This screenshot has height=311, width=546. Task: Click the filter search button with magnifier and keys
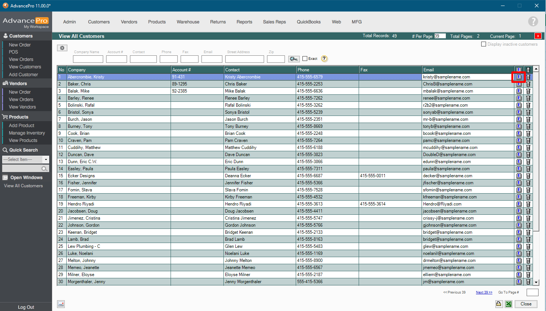294,59
